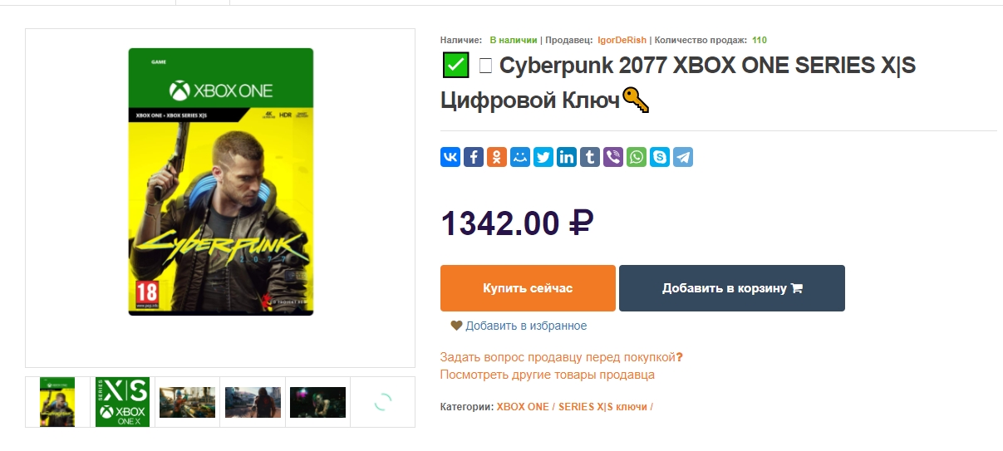Share via the Moi Mir icon
Viewport: 1003px width, 451px height.
point(520,157)
